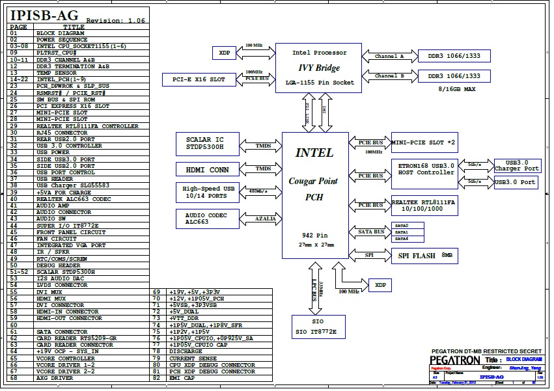Pick the DDR3 TERMINATION A&B row
Viewport: 554px width, 391px height.
[78, 66]
